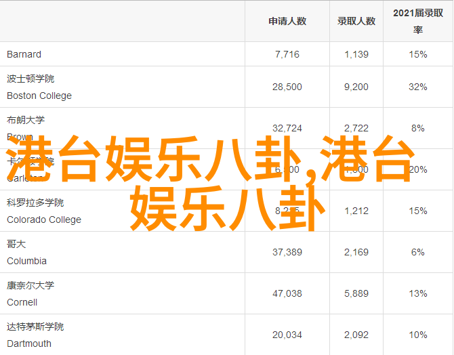454x355 pixels.
Task: Click the applicants value 37,389
Action: click(x=287, y=253)
